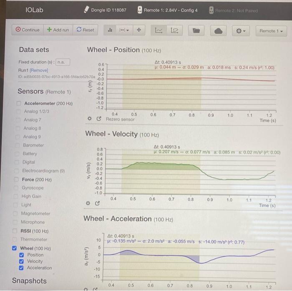The height and width of the screenshot is (291, 292).
Task: Click the histogram bar chart tool icon
Action: [110, 30]
